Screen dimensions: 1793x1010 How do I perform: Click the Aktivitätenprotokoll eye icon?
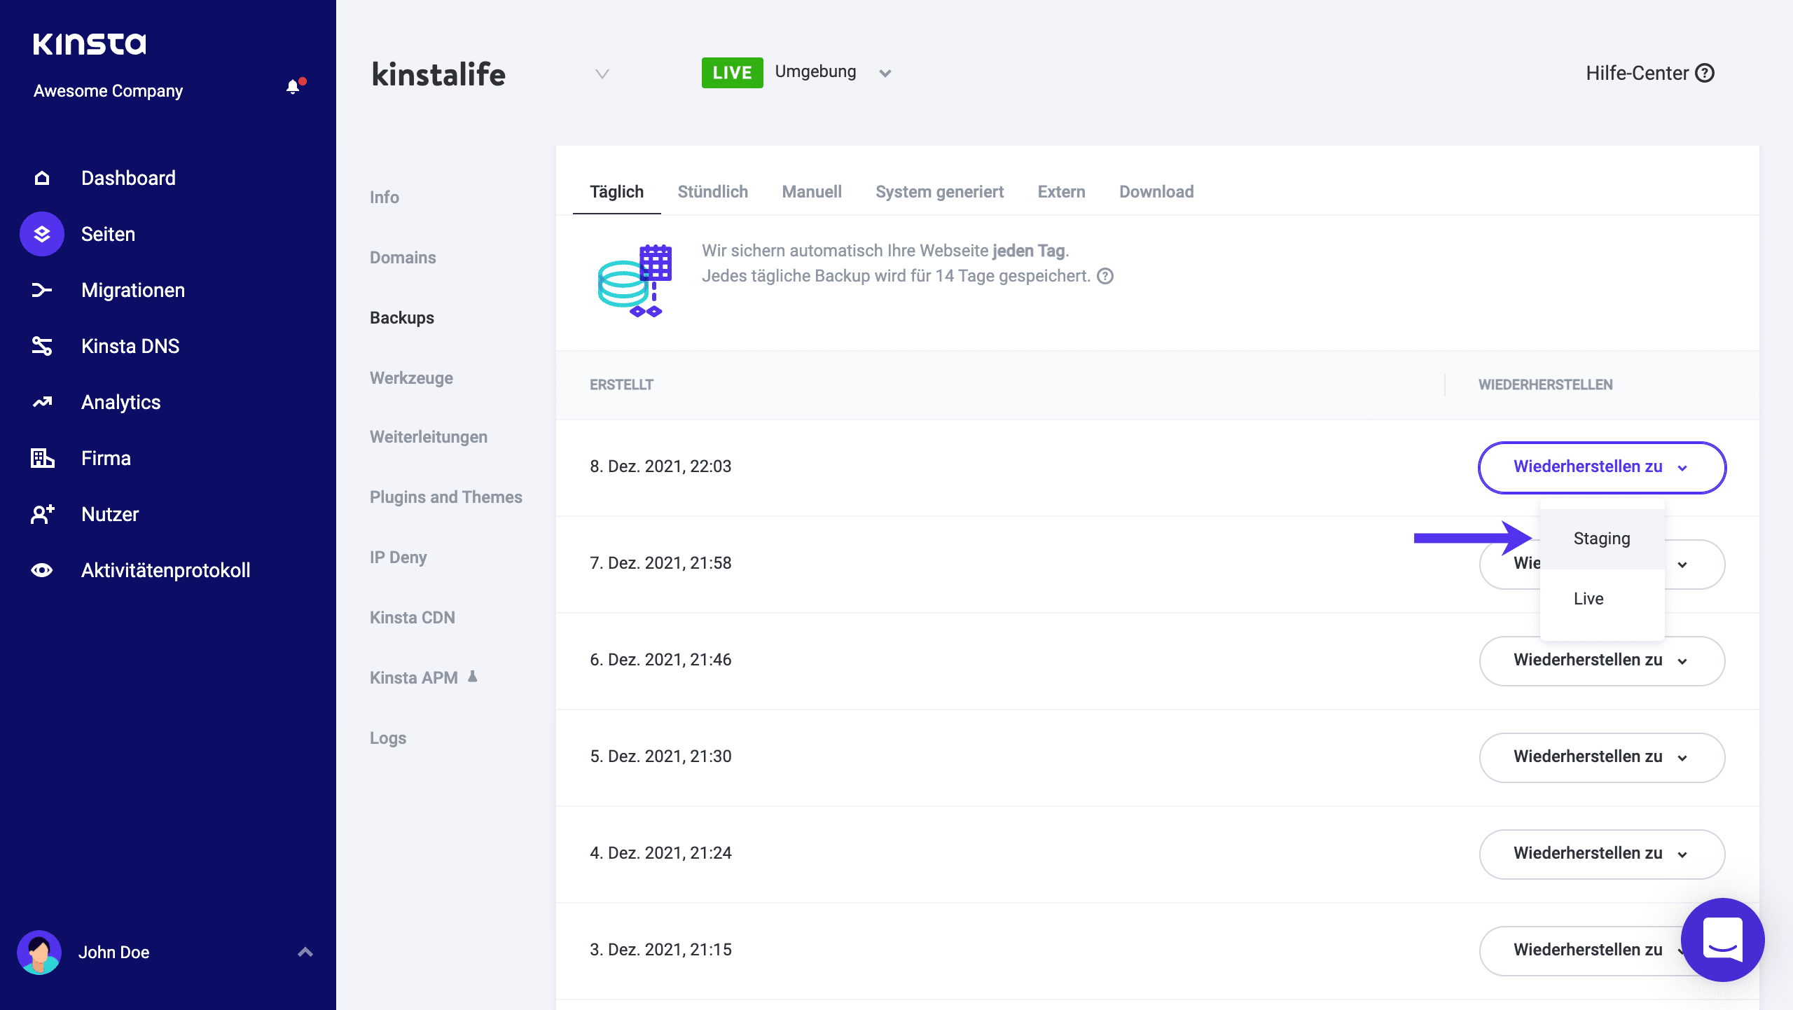(x=42, y=570)
